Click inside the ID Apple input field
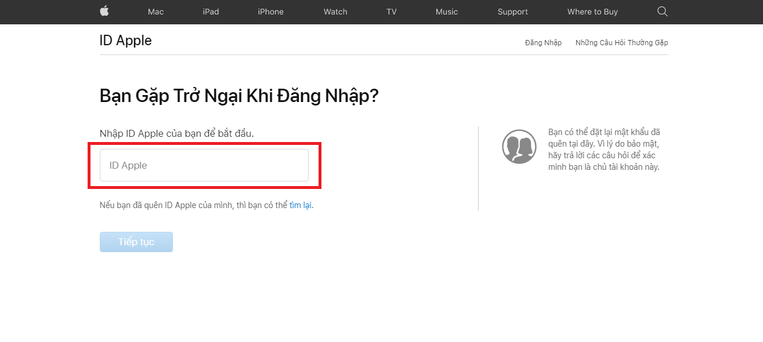Image resolution: width=763 pixels, height=342 pixels. [204, 165]
